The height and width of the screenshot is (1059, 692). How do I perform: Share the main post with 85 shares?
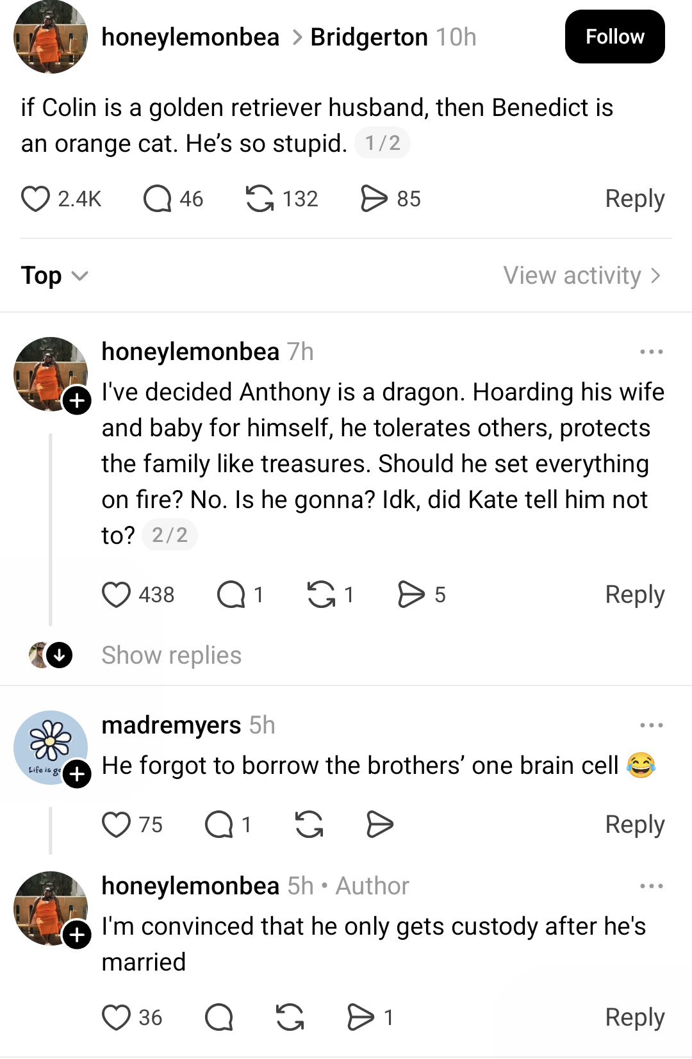(374, 199)
